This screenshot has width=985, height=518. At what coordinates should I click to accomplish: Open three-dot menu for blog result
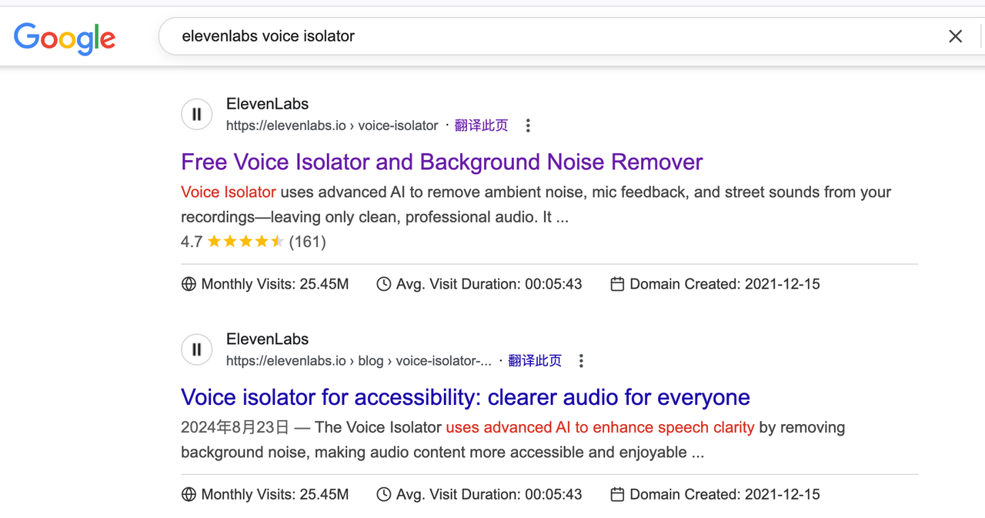coord(581,361)
